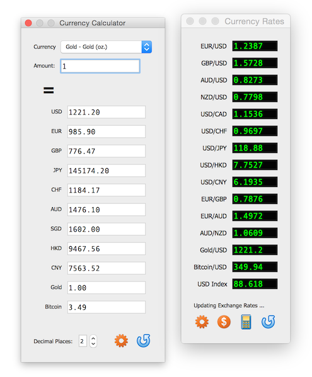Click the EUR/AUD rate 1.4972
The image size is (312, 377).
tap(255, 216)
